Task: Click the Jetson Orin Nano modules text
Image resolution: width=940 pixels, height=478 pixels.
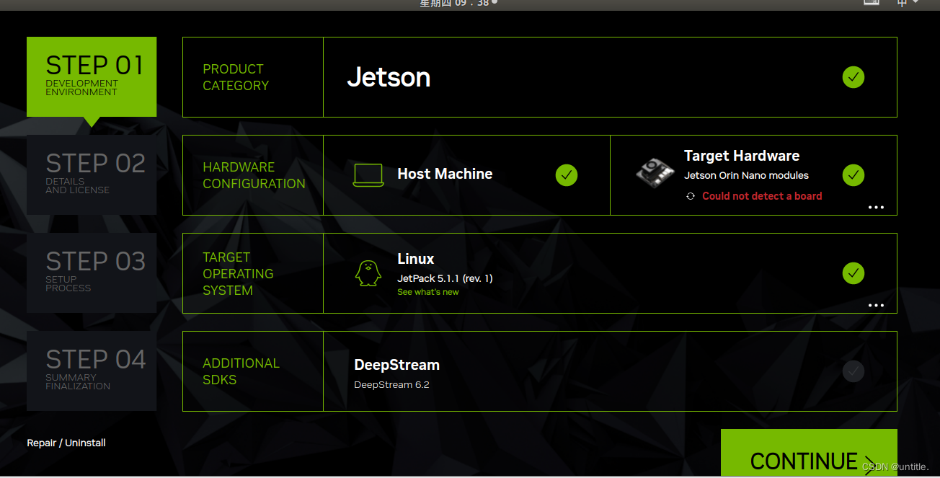Action: pos(746,175)
